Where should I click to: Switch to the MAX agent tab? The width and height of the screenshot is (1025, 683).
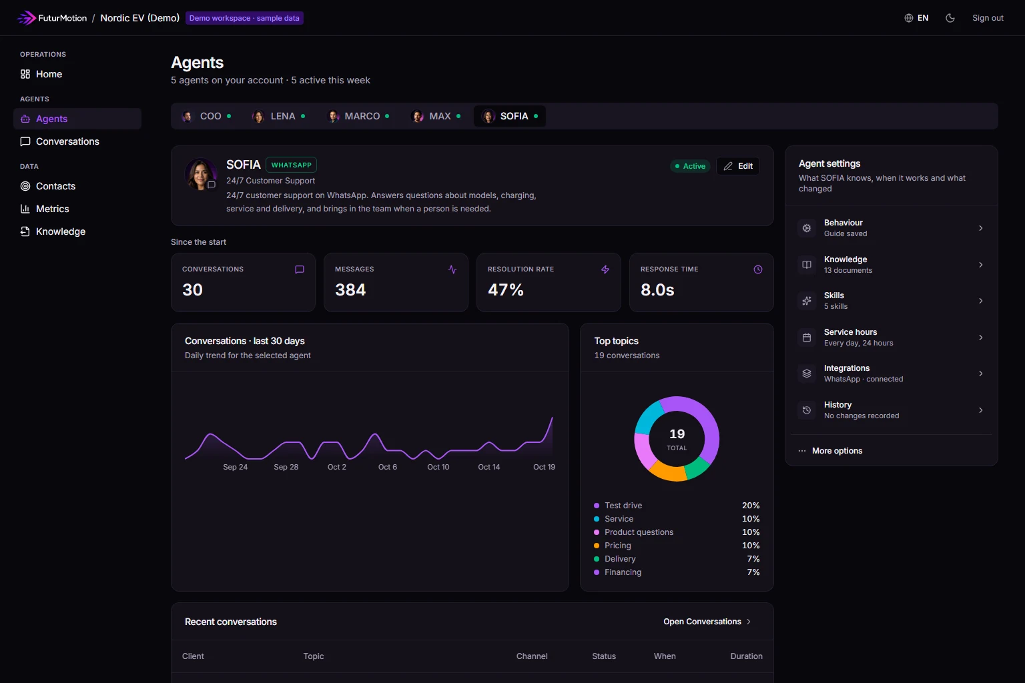(436, 116)
